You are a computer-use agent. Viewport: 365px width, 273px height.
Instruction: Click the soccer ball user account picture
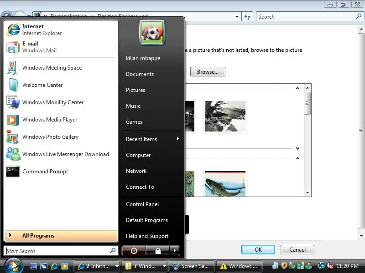(152, 32)
